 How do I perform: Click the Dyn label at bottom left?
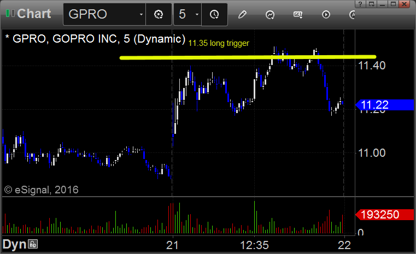[15, 245]
